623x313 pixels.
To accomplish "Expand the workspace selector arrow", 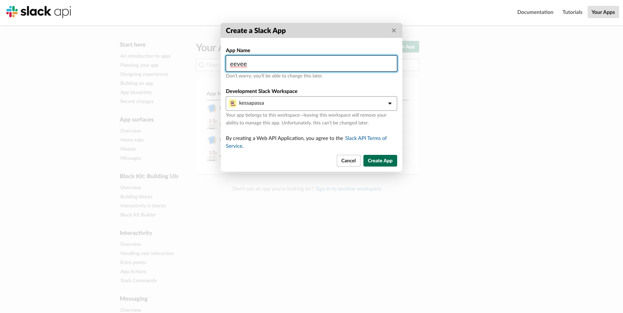I will tap(389, 103).
